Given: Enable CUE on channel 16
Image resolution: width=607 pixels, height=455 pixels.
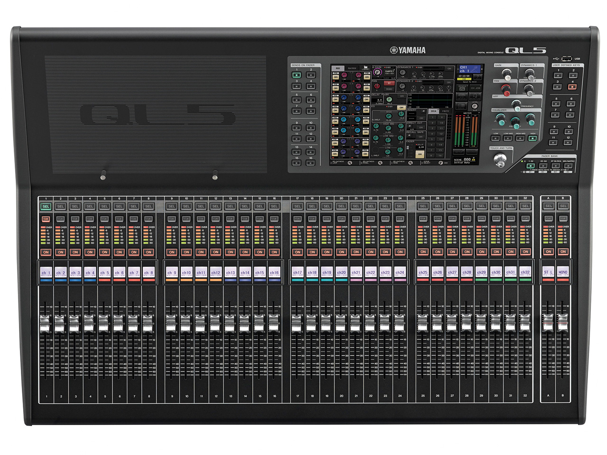Looking at the screenshot, I should click(x=274, y=218).
